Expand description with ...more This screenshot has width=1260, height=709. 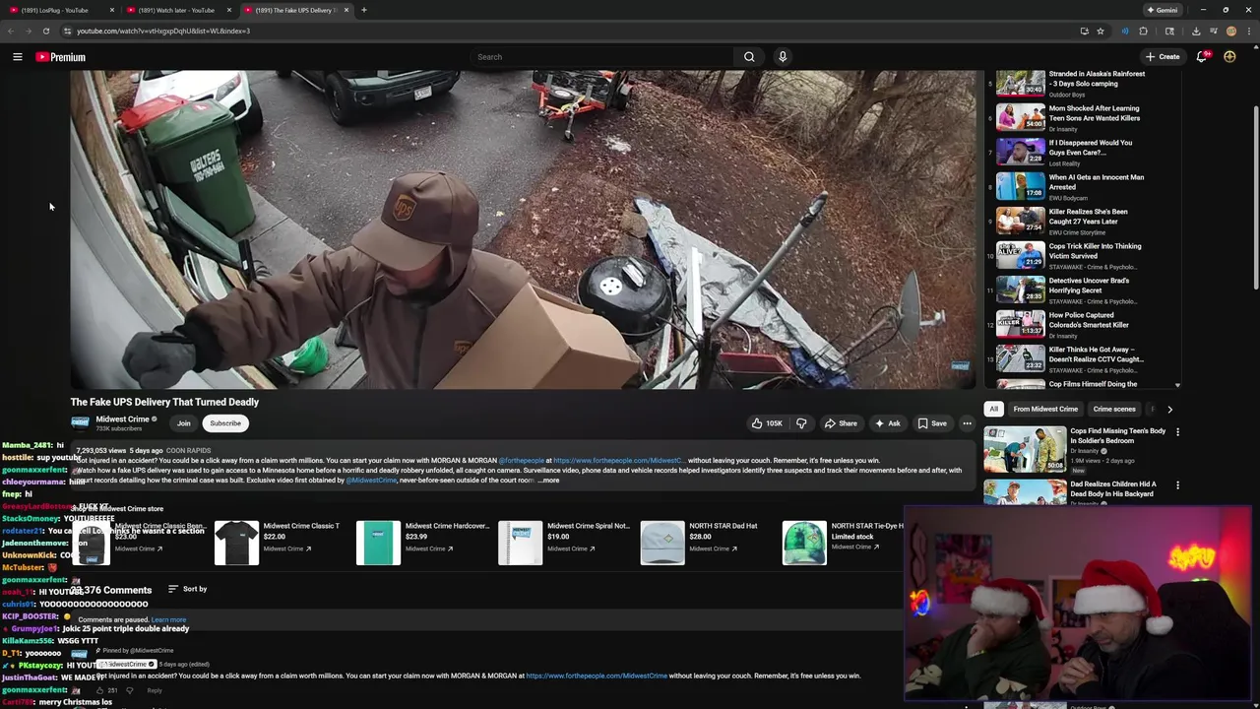548,481
